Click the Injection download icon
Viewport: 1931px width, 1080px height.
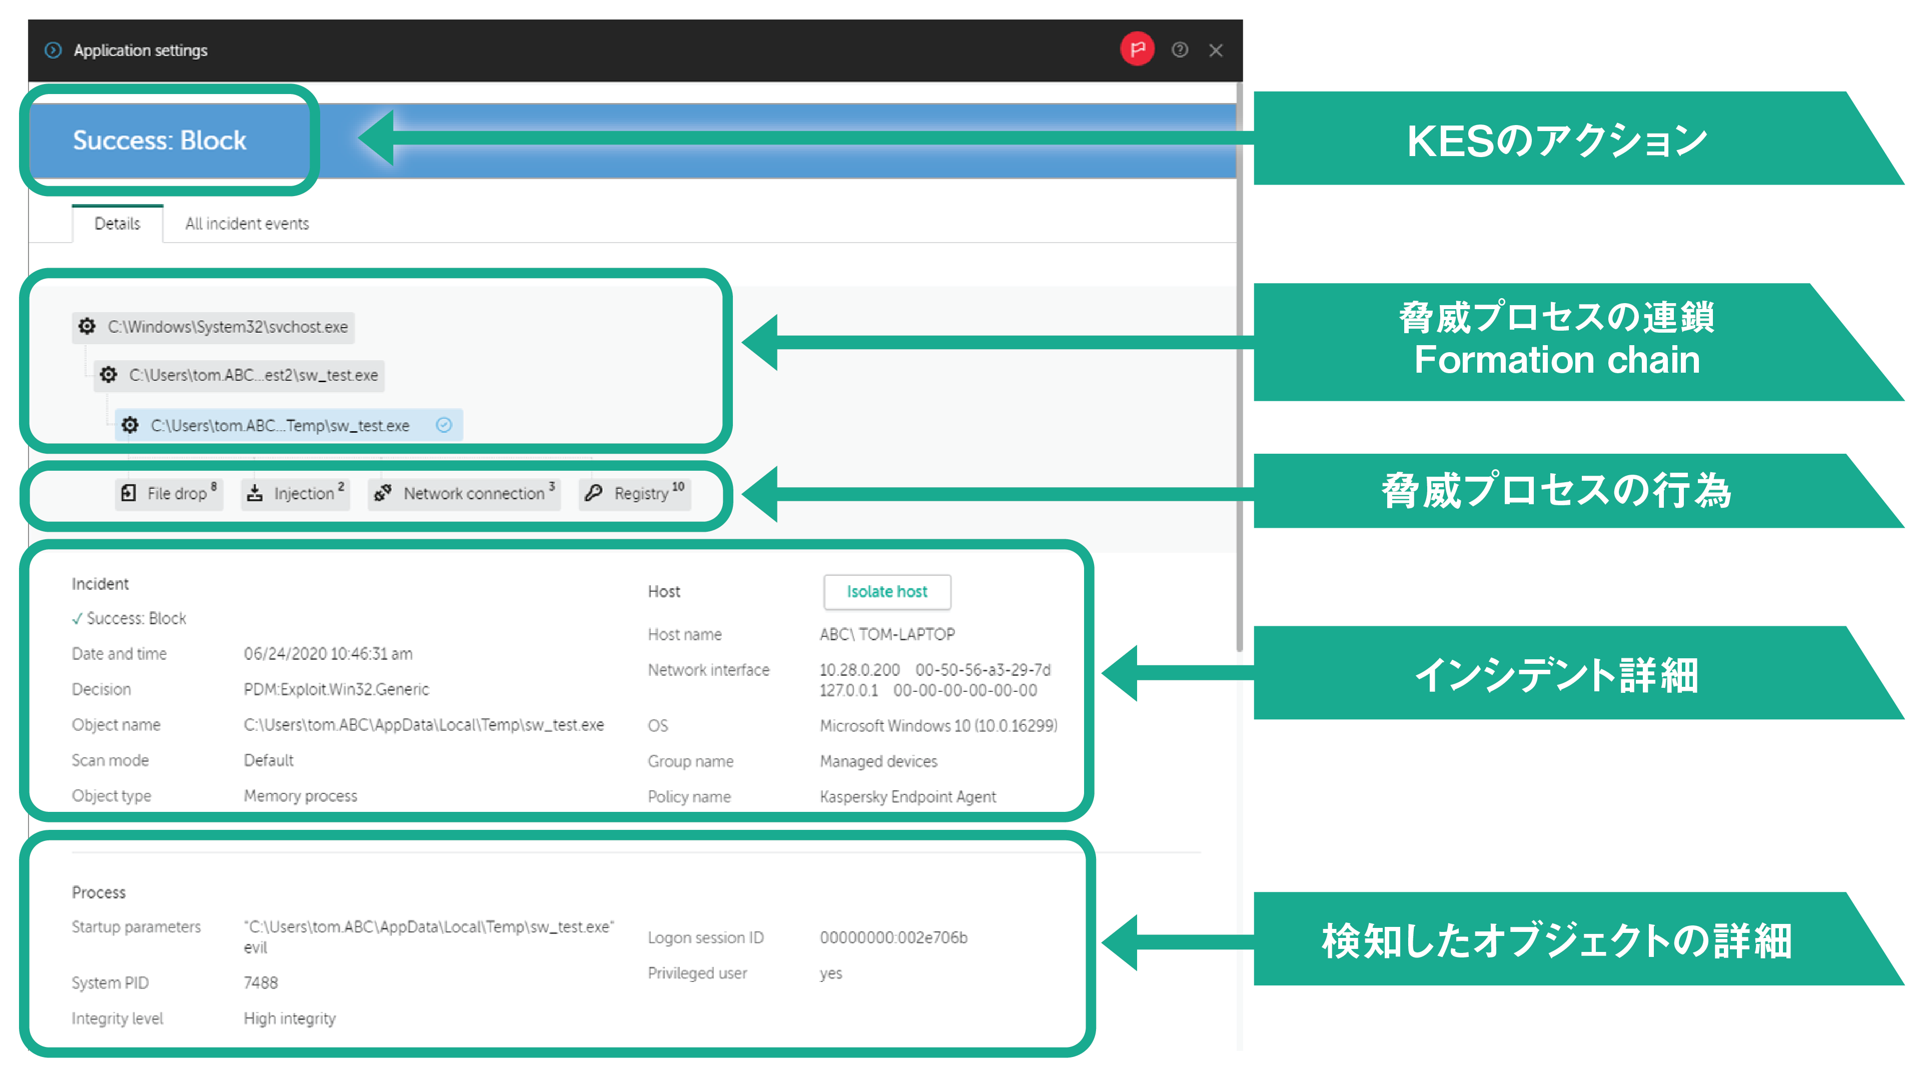click(x=255, y=492)
